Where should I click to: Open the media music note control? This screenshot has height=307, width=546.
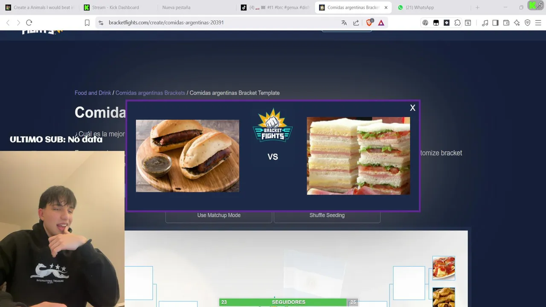click(x=485, y=23)
